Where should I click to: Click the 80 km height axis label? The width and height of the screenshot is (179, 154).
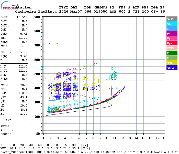click(x=38, y=134)
